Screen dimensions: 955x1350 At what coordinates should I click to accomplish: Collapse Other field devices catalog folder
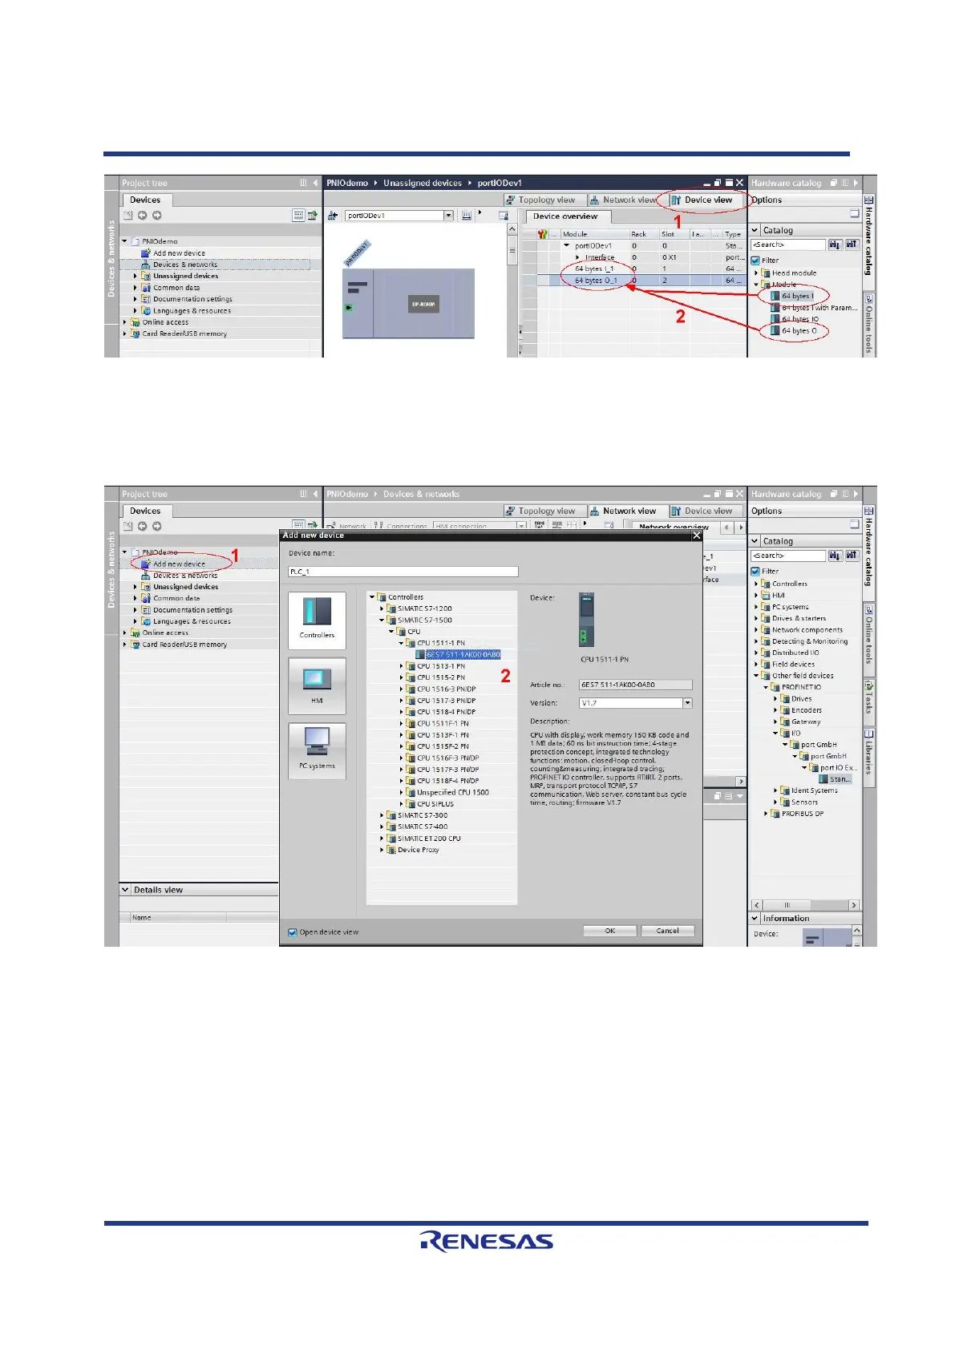tap(756, 676)
